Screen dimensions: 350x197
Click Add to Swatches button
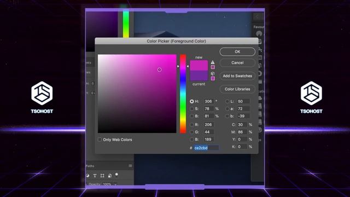click(x=237, y=76)
